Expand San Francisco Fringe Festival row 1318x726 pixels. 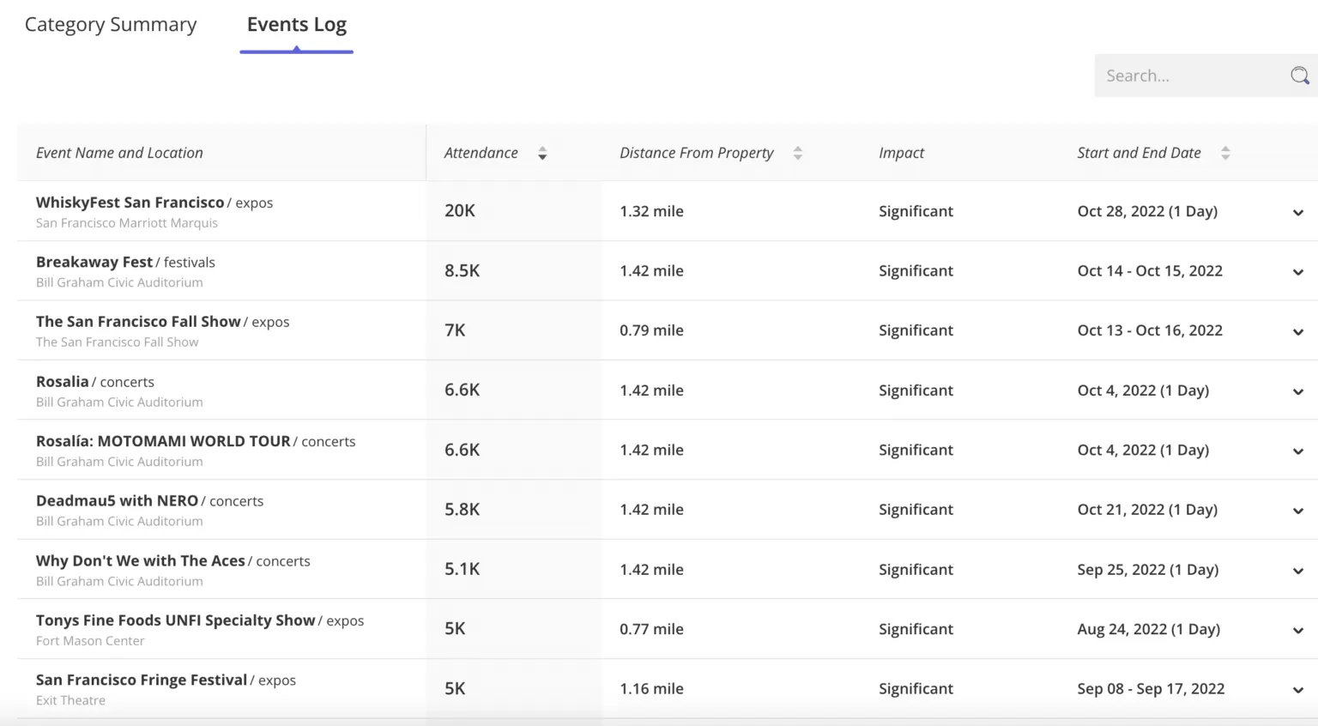click(x=1298, y=690)
